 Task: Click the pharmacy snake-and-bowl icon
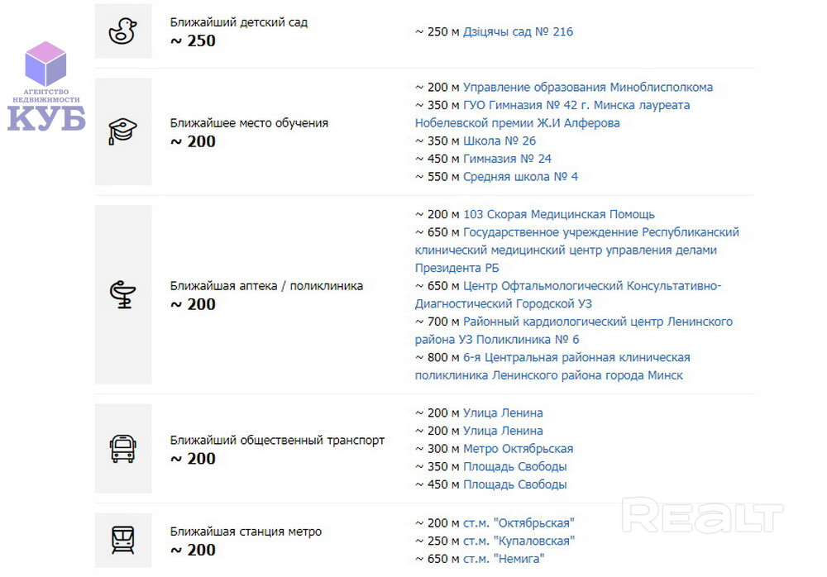tap(122, 294)
